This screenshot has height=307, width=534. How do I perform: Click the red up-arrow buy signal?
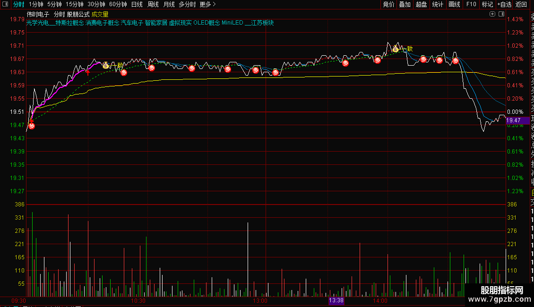[88, 72]
